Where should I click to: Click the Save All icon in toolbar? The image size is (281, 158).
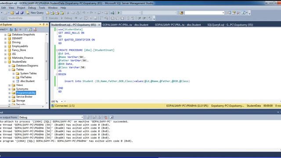[22, 13]
